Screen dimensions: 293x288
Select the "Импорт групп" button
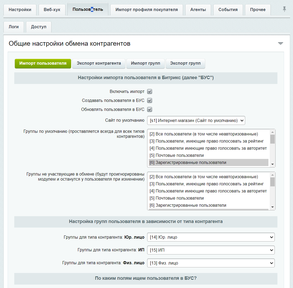tap(145, 63)
